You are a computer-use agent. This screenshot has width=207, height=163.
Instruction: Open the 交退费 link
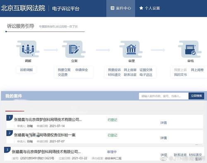pos(63,75)
